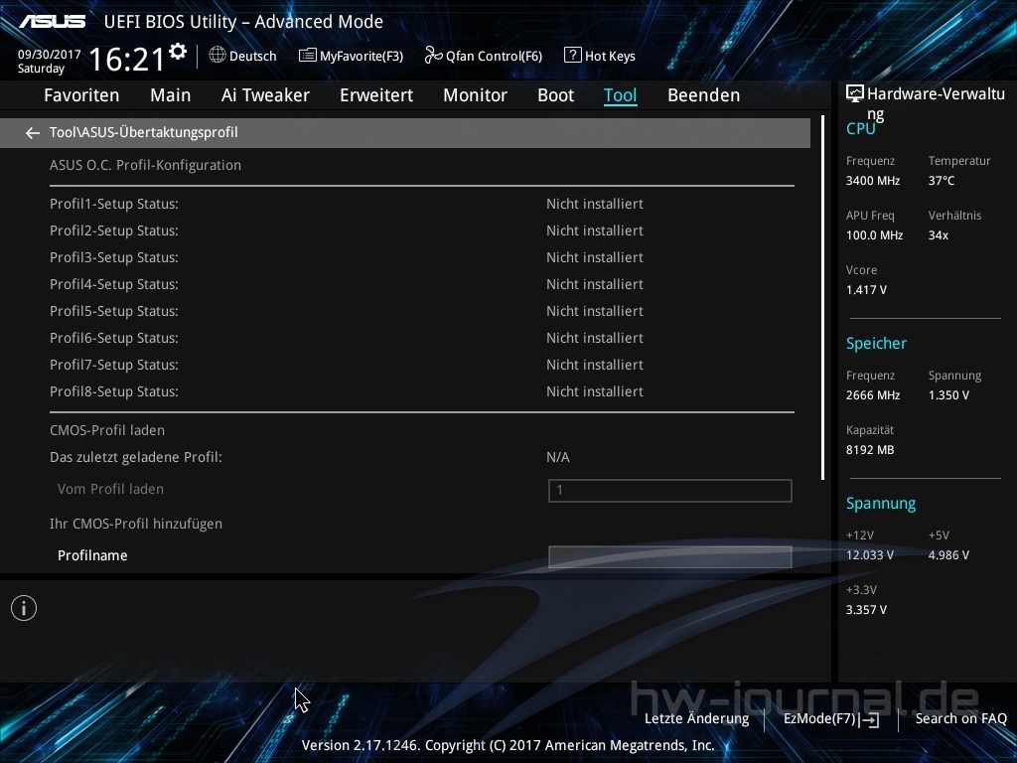Open the clock settings gear icon
This screenshot has width=1017, height=763.
click(x=178, y=52)
